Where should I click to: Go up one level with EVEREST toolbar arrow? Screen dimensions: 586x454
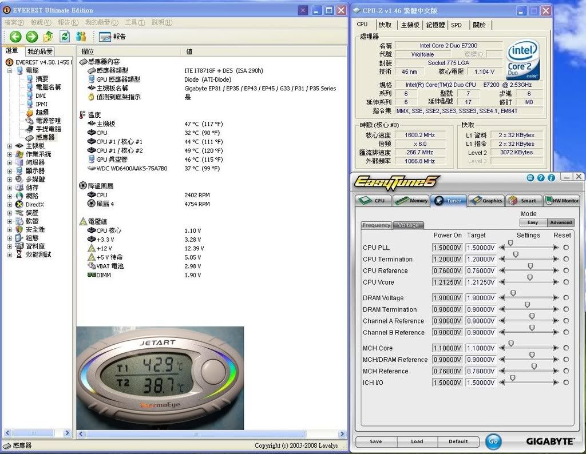(x=48, y=37)
